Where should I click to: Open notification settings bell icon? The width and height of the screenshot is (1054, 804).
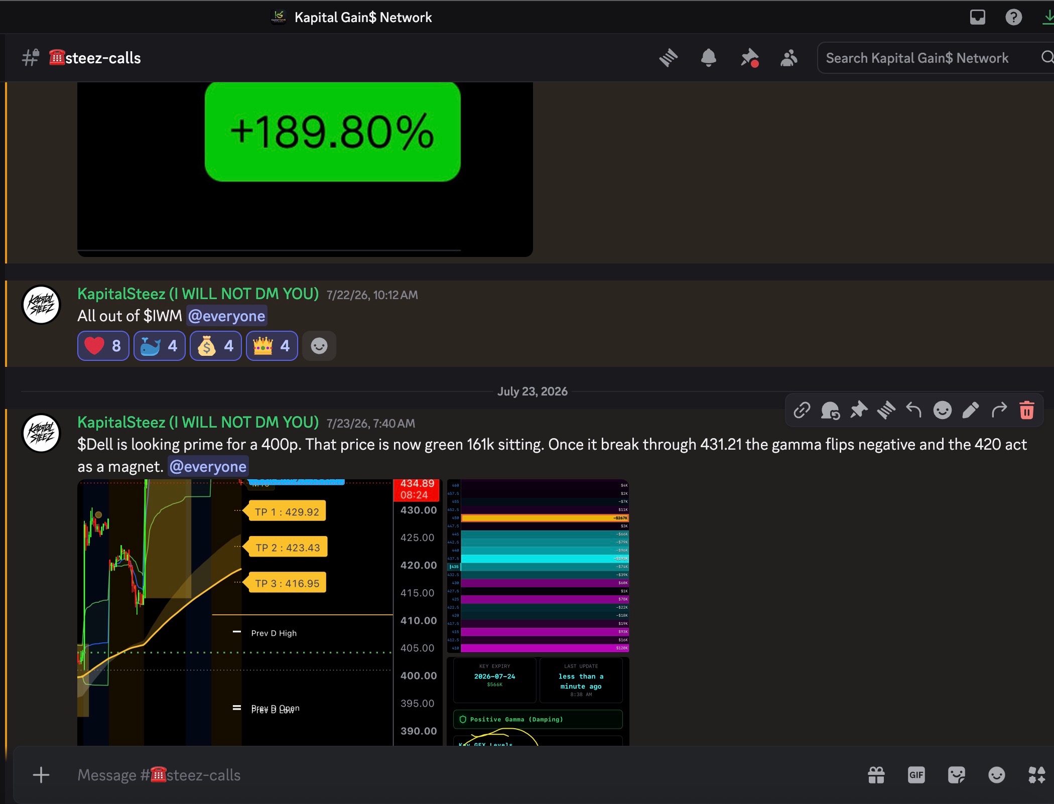pyautogui.click(x=708, y=58)
